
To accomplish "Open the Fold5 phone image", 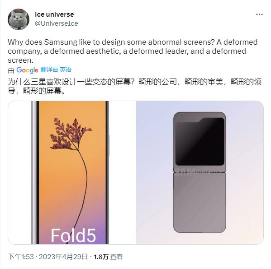I will tap(72, 172).
